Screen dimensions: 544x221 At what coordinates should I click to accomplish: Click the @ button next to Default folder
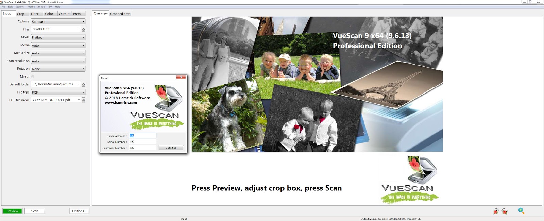click(83, 84)
